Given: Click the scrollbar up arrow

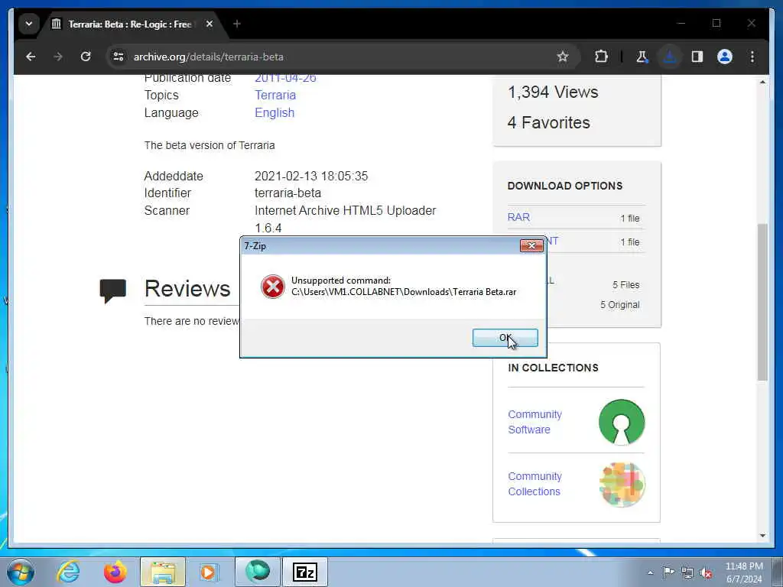Looking at the screenshot, I should tap(762, 81).
